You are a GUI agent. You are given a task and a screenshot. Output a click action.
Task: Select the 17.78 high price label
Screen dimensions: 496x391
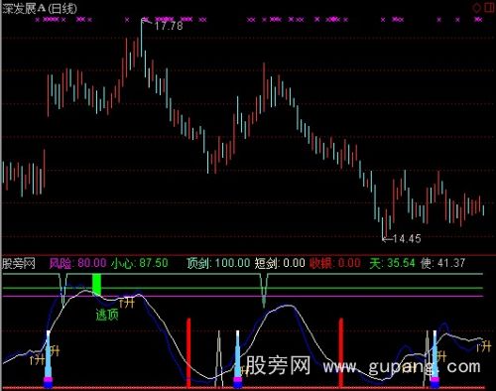(169, 26)
